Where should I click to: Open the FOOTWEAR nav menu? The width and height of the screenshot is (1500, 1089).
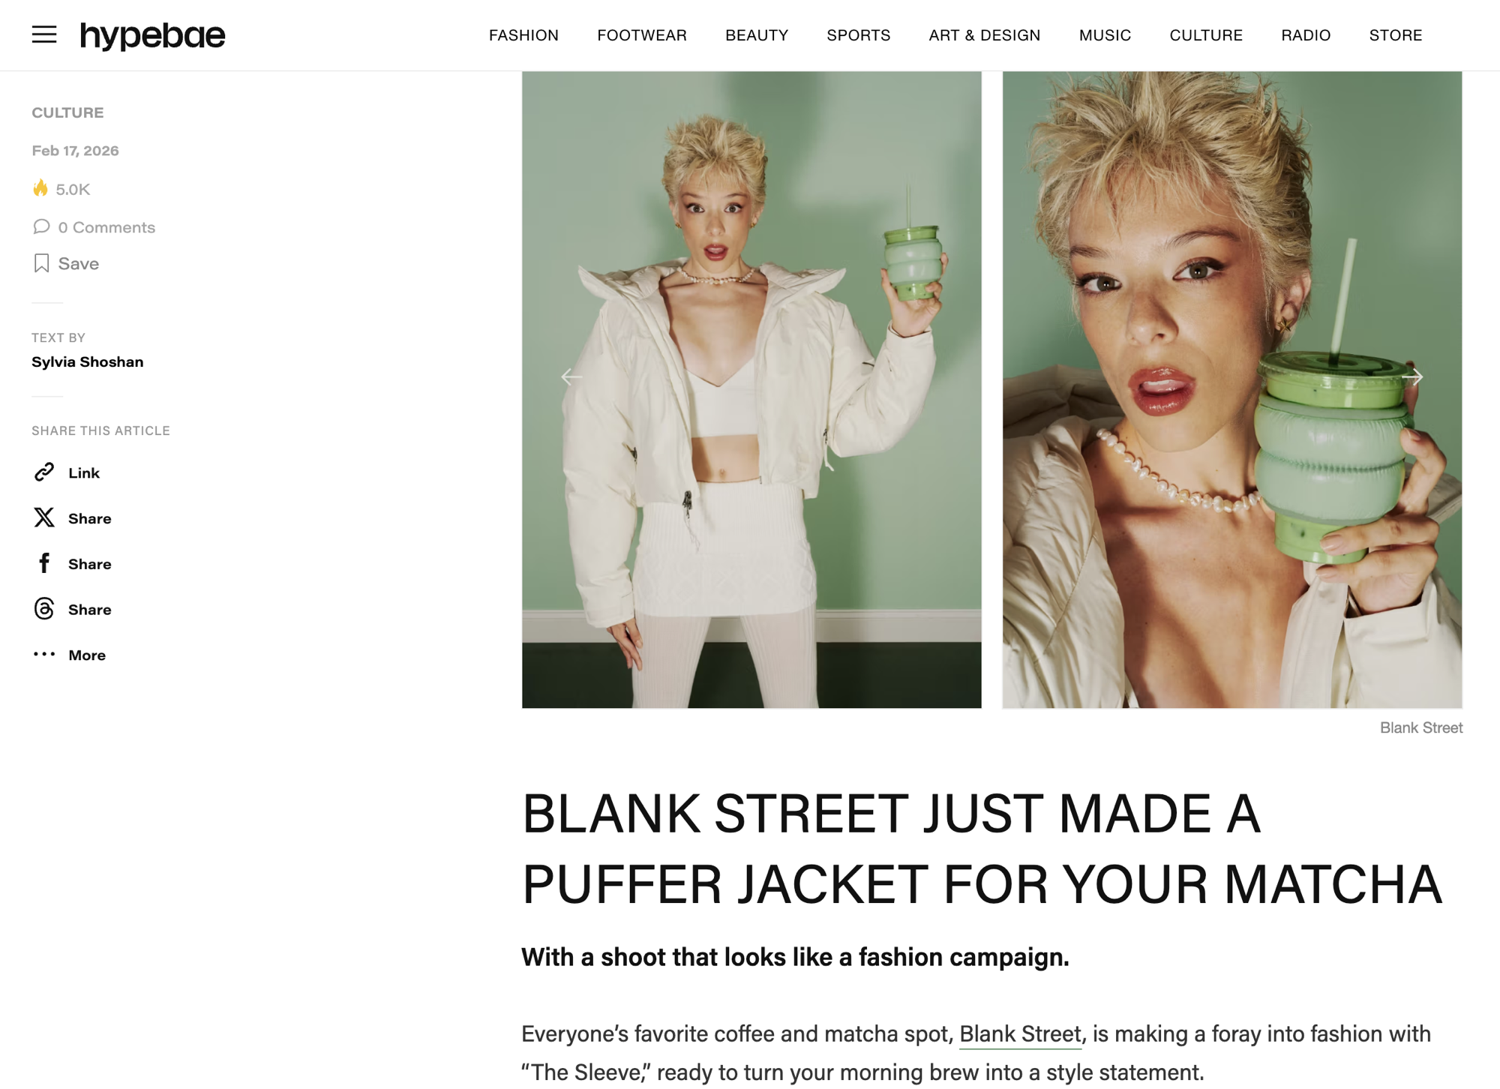(642, 35)
